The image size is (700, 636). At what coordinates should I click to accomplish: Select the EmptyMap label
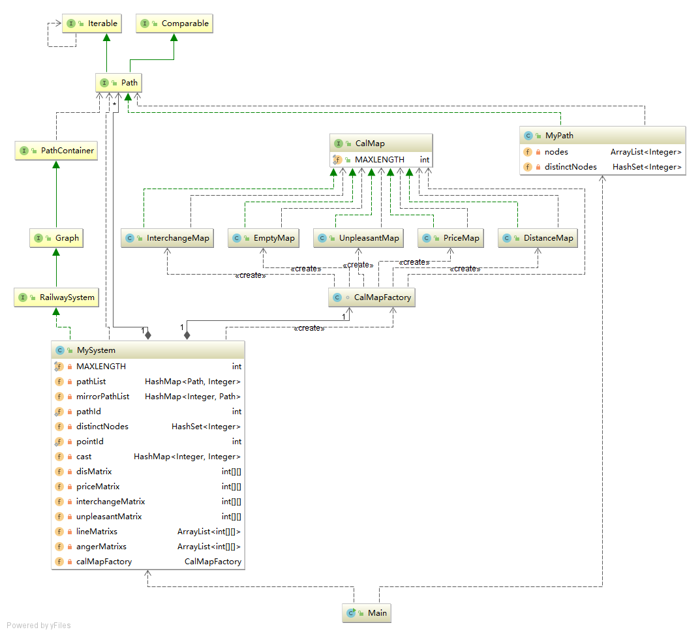274,238
